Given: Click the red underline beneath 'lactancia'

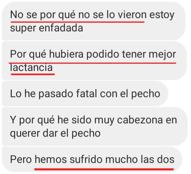Looking at the screenshot, I should (x=33, y=74).
